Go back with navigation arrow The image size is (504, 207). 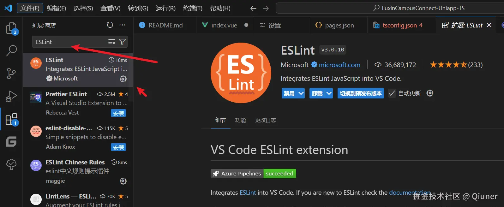pyautogui.click(x=253, y=9)
